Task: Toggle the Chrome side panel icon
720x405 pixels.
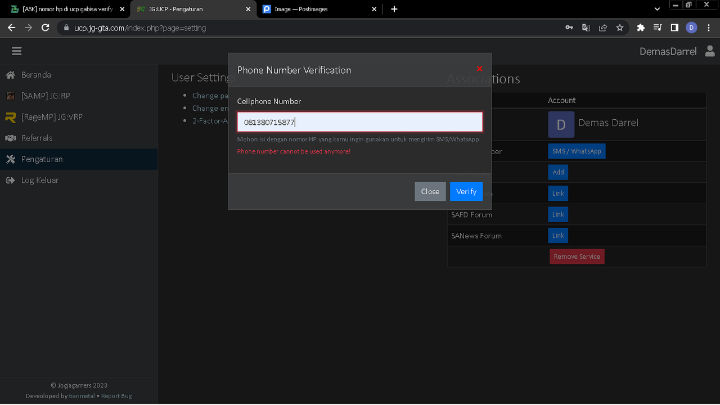Action: coord(674,27)
